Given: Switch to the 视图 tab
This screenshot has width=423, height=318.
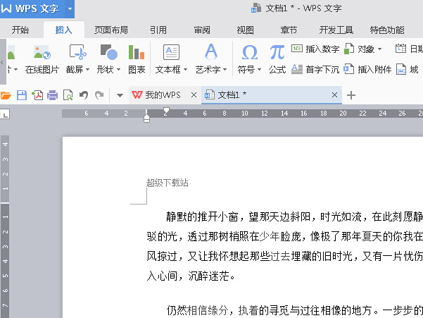Looking at the screenshot, I should tap(245, 30).
